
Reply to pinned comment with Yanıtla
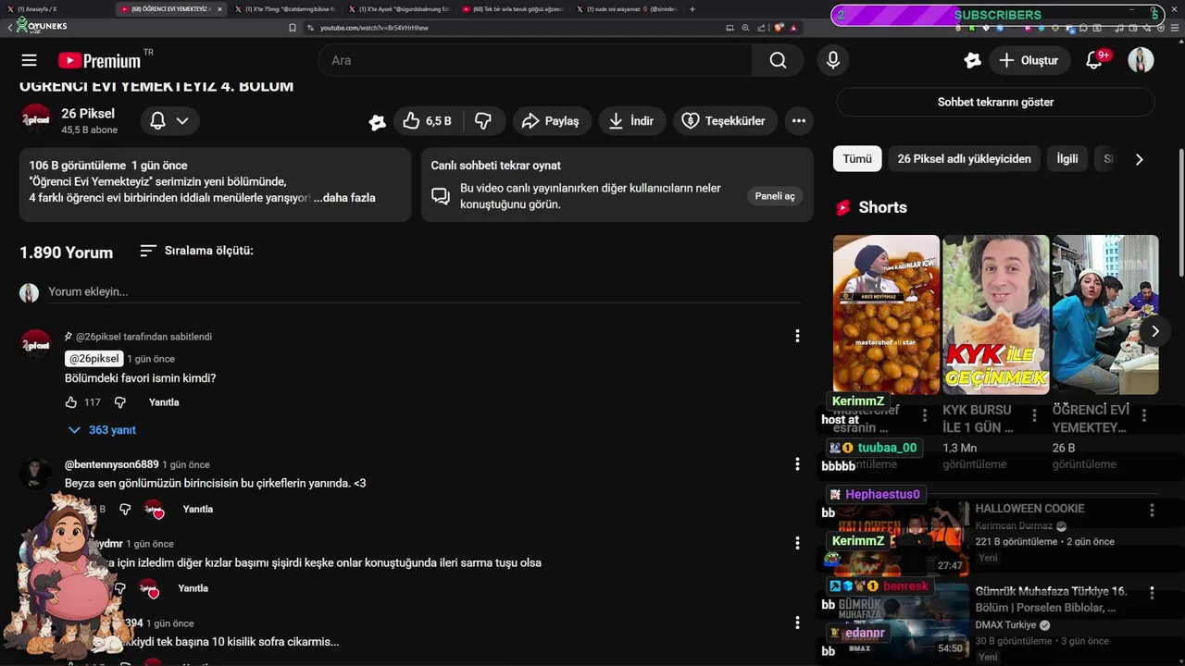point(164,402)
